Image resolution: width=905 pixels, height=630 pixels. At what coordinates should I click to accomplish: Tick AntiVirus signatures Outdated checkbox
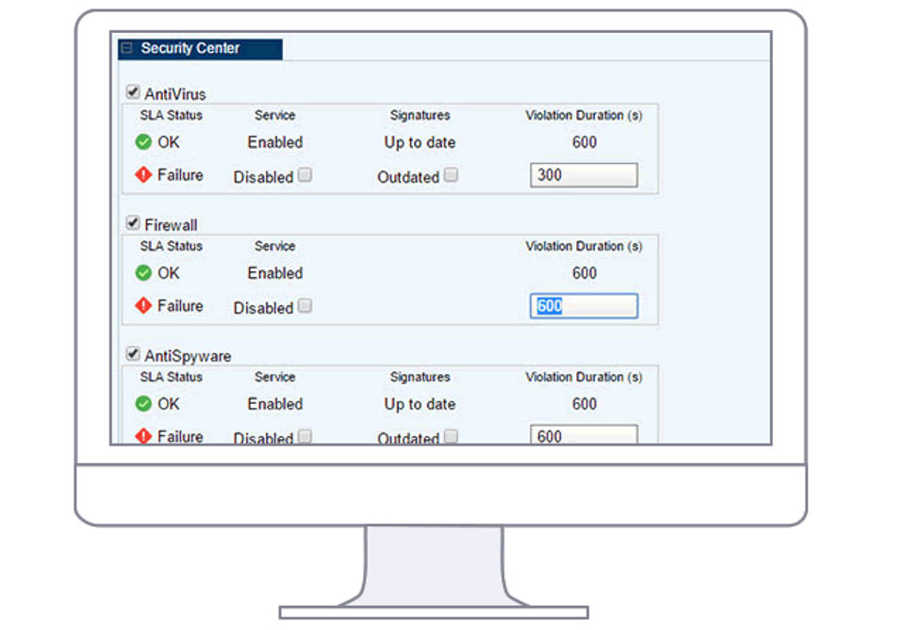(x=452, y=174)
